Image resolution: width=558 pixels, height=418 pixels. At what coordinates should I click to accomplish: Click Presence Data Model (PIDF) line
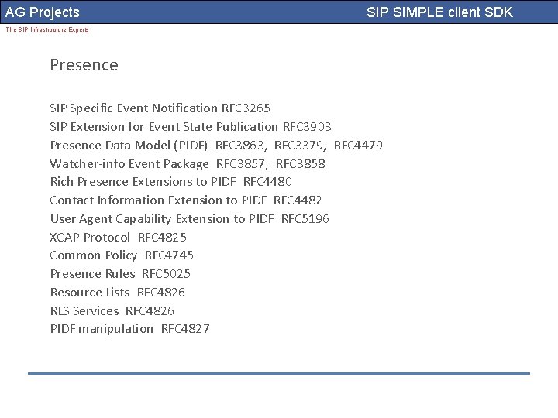[x=129, y=145]
